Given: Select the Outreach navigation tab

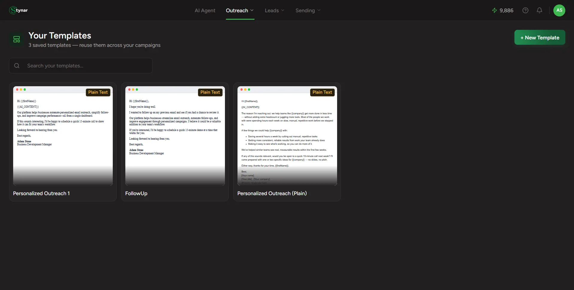Looking at the screenshot, I should pyautogui.click(x=237, y=10).
